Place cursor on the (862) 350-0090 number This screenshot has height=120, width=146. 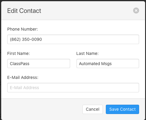coord(26,39)
